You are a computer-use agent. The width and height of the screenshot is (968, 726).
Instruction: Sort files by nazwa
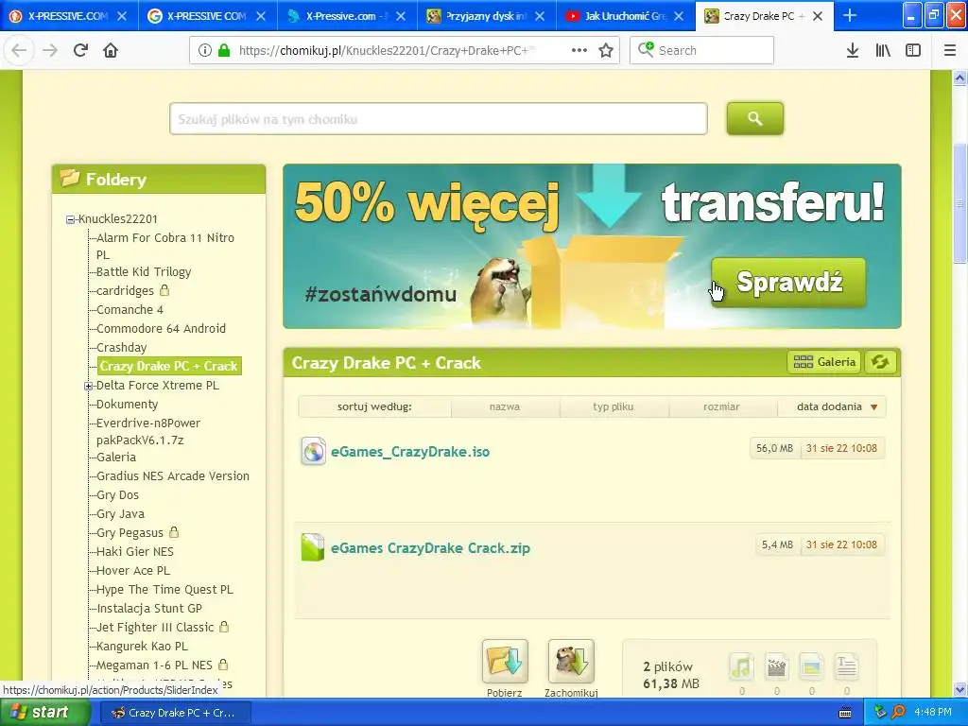point(505,406)
